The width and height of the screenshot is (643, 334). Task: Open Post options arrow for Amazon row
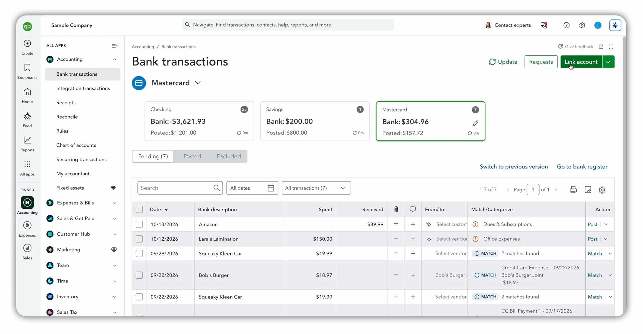pos(606,224)
